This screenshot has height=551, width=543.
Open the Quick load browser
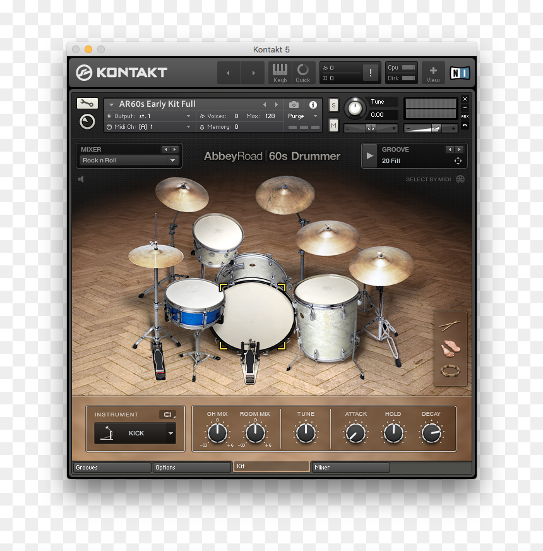pos(303,73)
